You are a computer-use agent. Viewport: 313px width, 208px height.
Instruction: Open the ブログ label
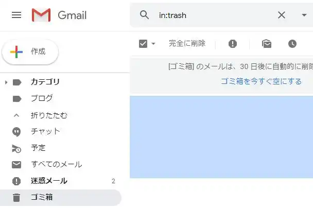[x=42, y=98]
